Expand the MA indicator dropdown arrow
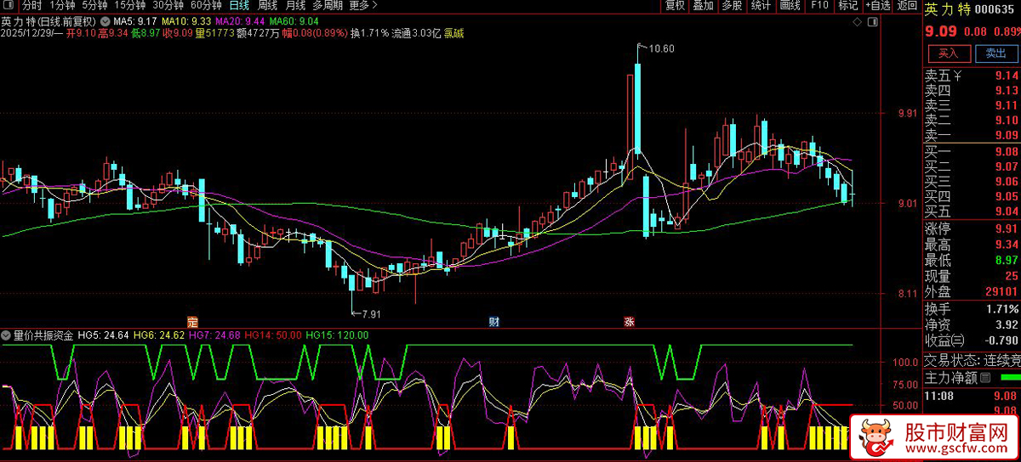 (105, 20)
